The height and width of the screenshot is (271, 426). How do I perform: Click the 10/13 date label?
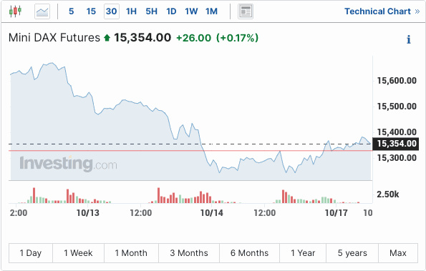click(88, 213)
